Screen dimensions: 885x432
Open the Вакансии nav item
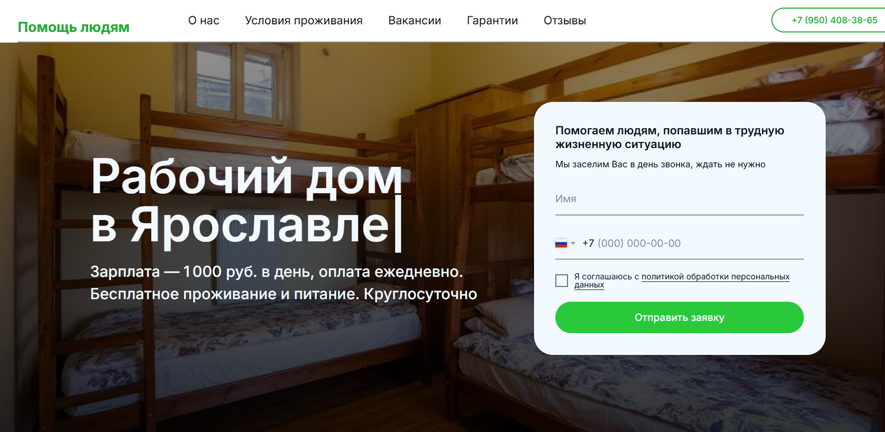point(415,21)
